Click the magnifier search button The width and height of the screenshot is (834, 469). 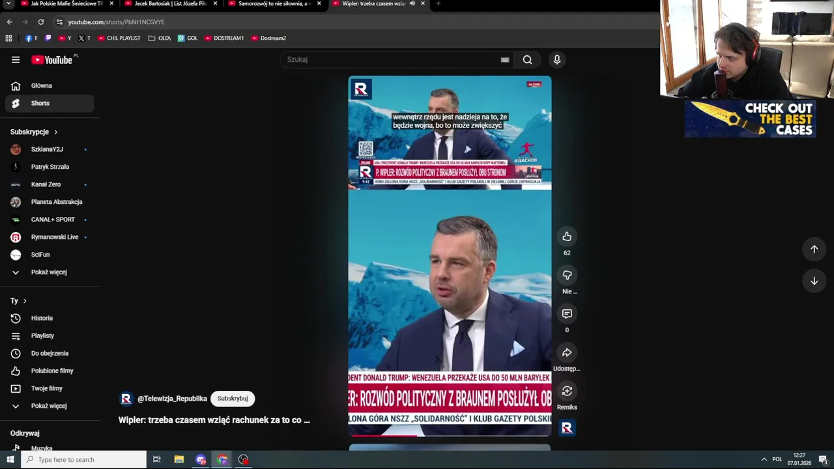coord(527,60)
